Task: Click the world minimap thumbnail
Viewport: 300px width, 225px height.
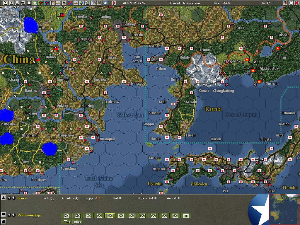Action: 284,209
